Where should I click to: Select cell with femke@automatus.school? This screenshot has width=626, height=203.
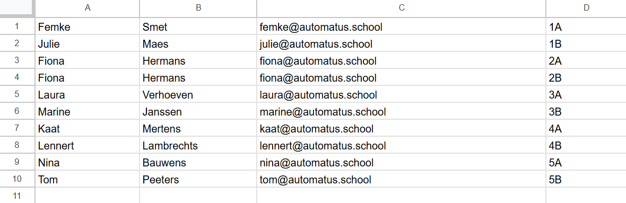[401, 27]
